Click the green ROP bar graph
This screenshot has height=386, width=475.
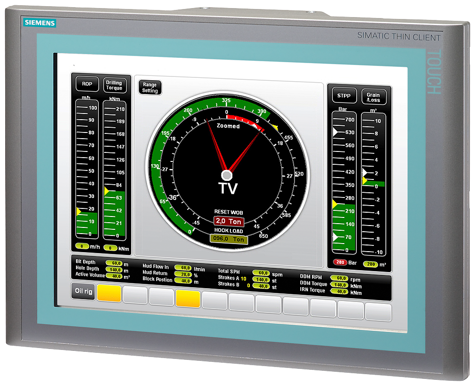[x=87, y=224]
